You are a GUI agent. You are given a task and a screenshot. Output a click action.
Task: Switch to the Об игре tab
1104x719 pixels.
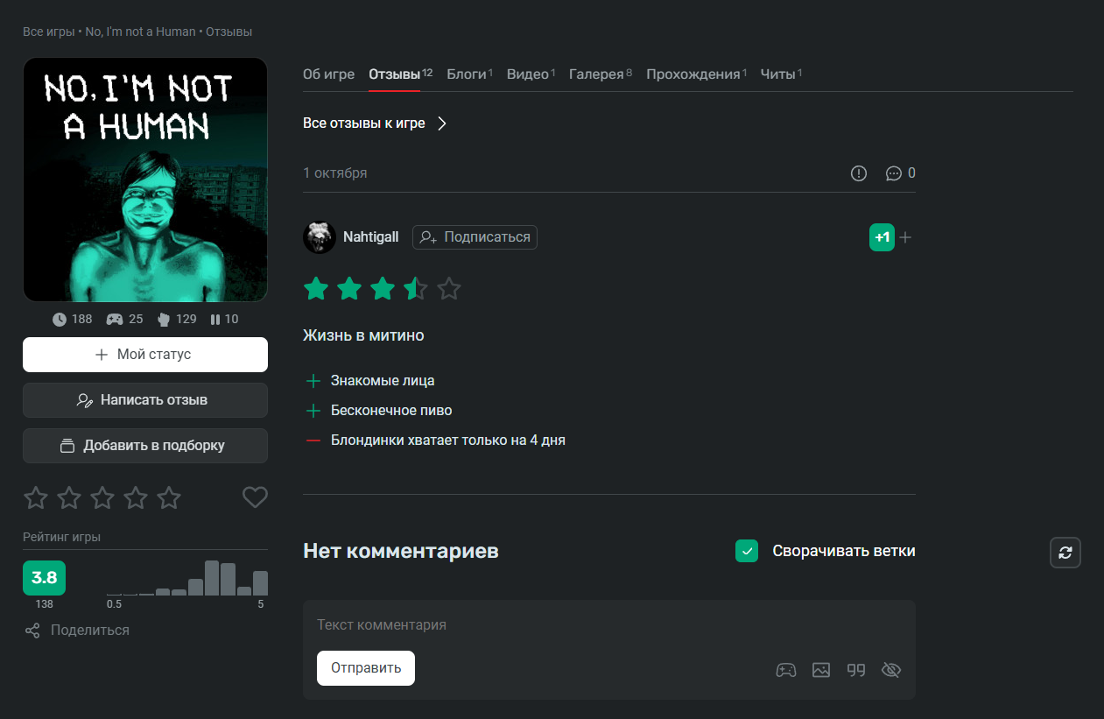328,74
